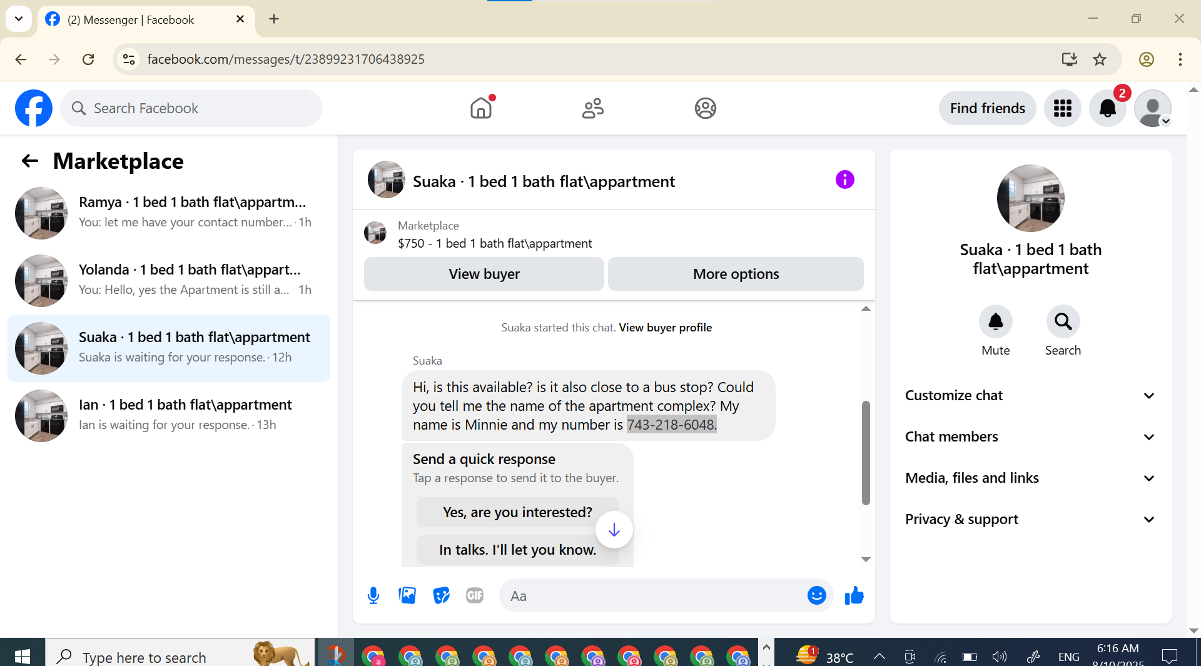
Task: Jump to latest message with down arrow
Action: click(x=614, y=530)
